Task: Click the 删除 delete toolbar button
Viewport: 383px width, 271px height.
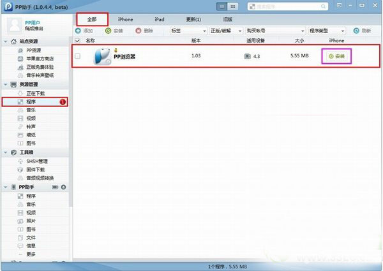Action: 144,31
